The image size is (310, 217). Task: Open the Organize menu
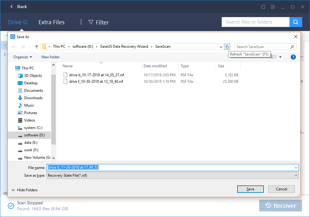[23, 57]
